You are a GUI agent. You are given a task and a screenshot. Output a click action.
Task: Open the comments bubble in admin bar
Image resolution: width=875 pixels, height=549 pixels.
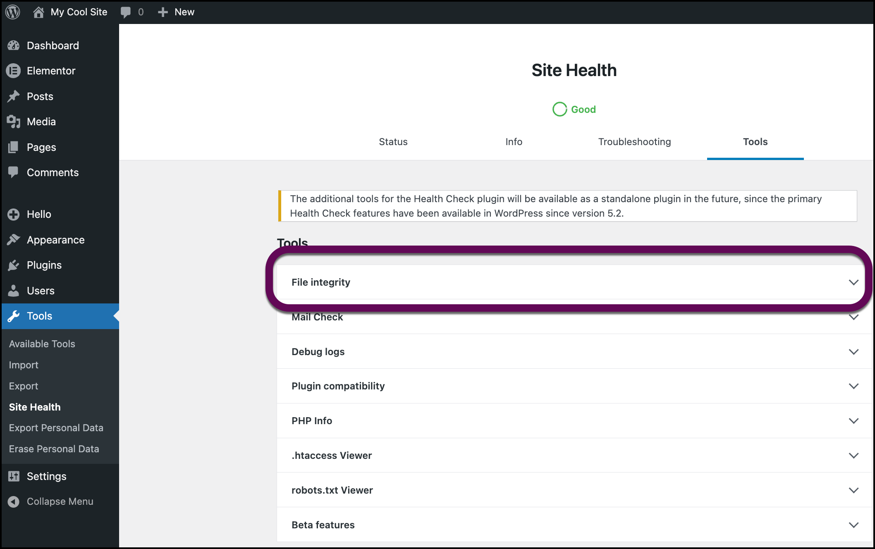(x=126, y=12)
